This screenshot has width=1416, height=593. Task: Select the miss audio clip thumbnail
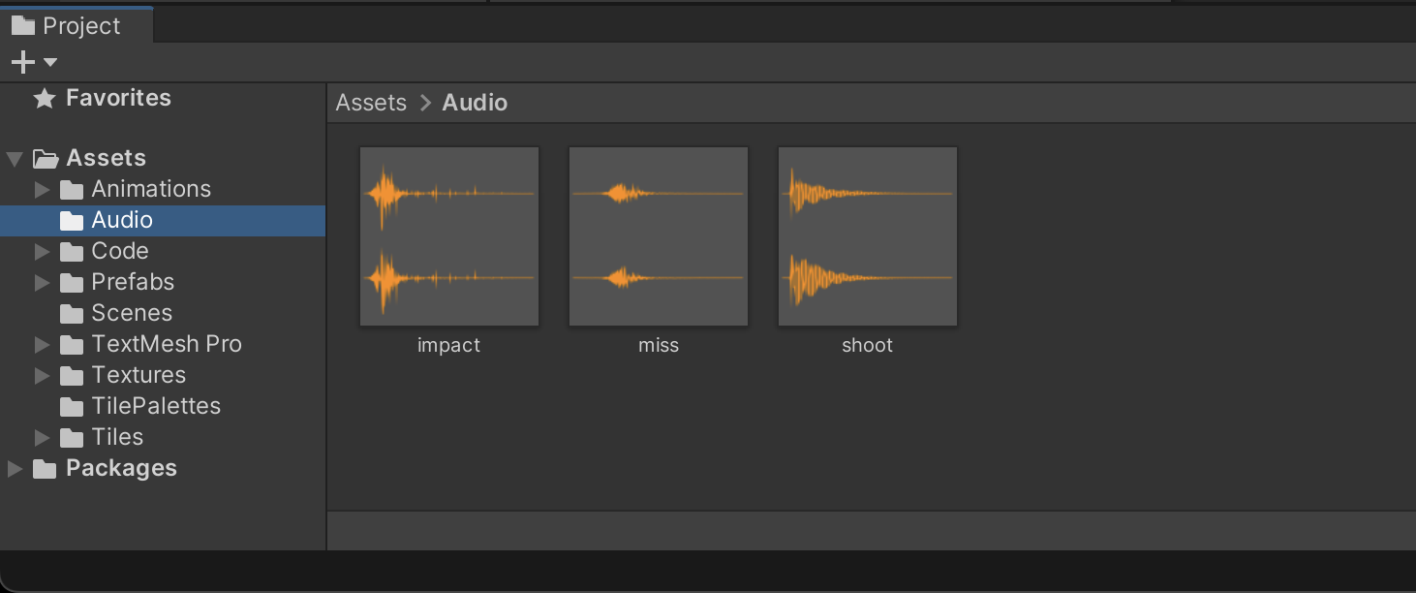[x=659, y=236]
